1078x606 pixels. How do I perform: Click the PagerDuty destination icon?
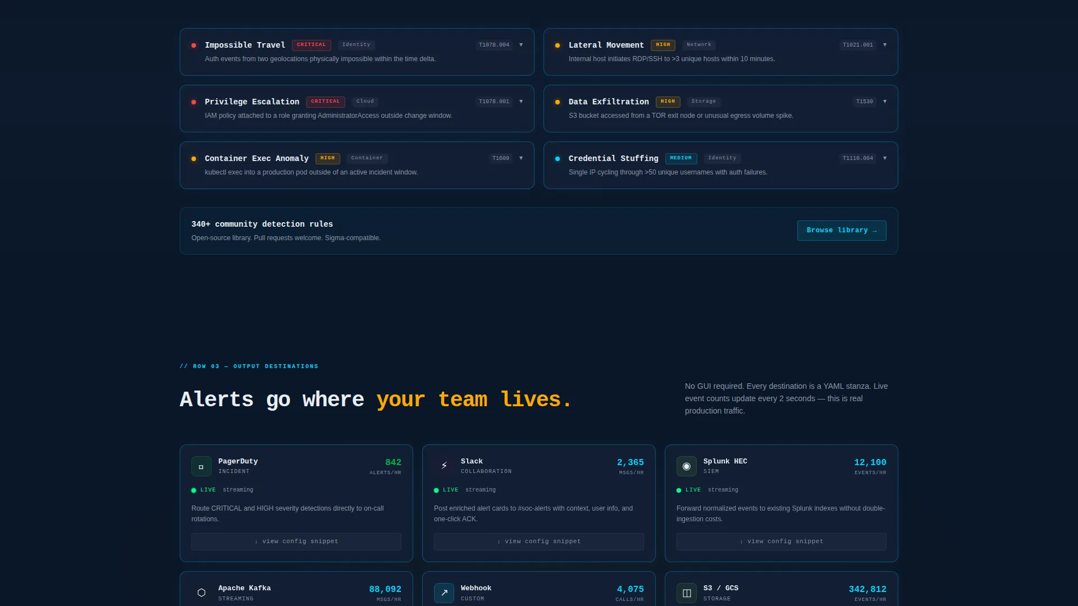(x=202, y=466)
